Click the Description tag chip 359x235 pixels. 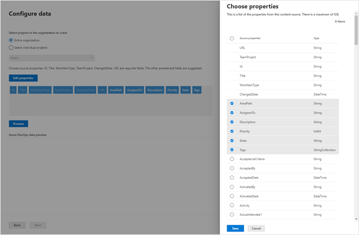(x=155, y=90)
